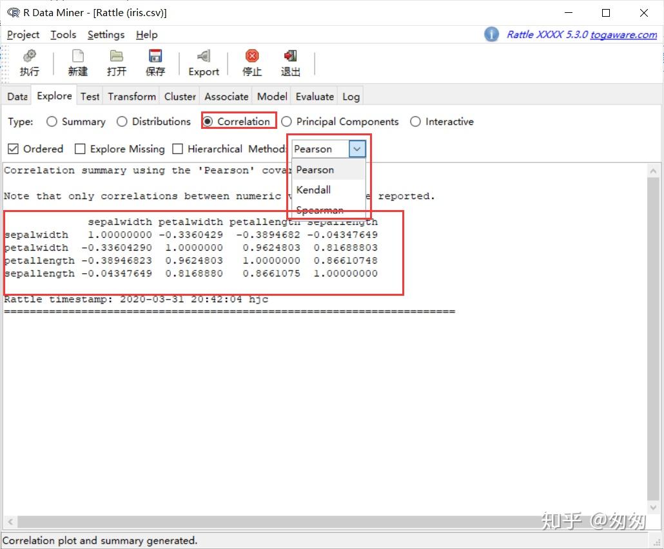664x549 pixels.
Task: Switch to the Transform tab
Action: [x=132, y=97]
